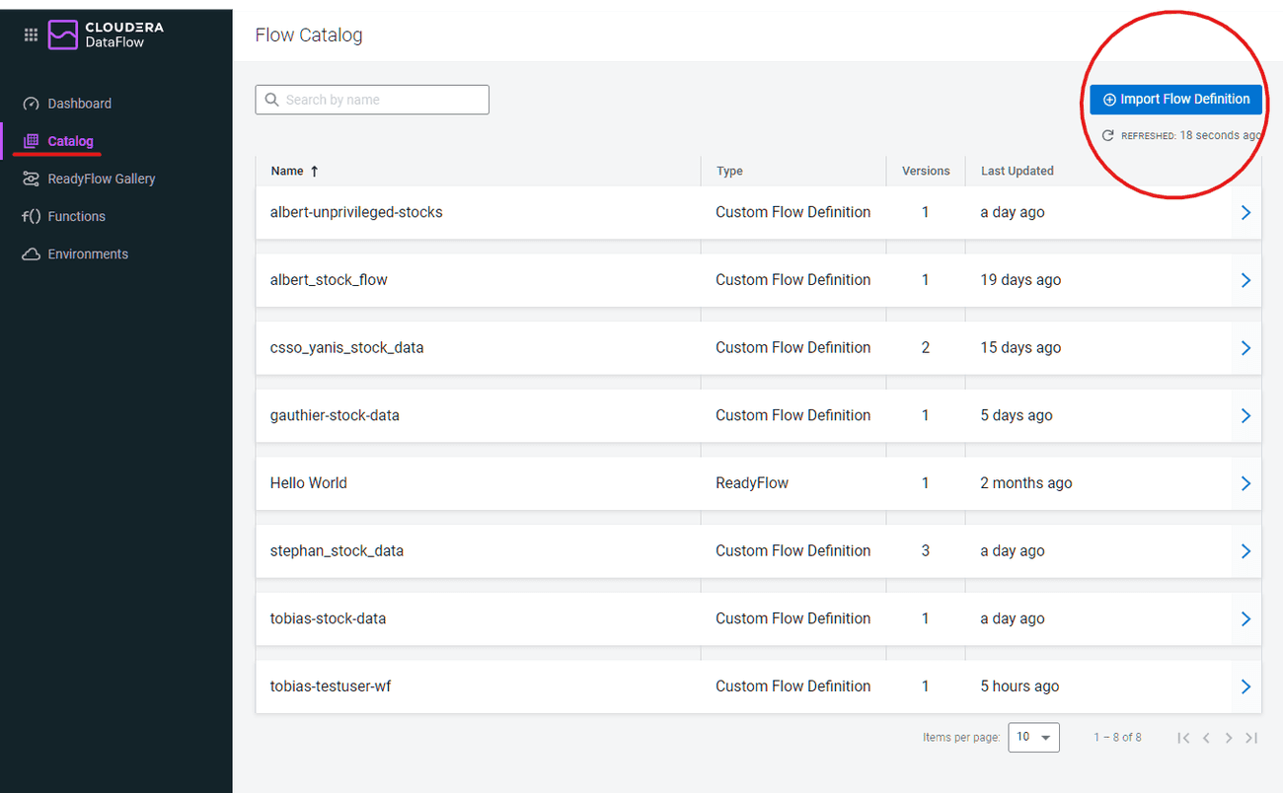Expand the Hello World ReadyFlow row
Screen dimensions: 1283x793
1245,482
